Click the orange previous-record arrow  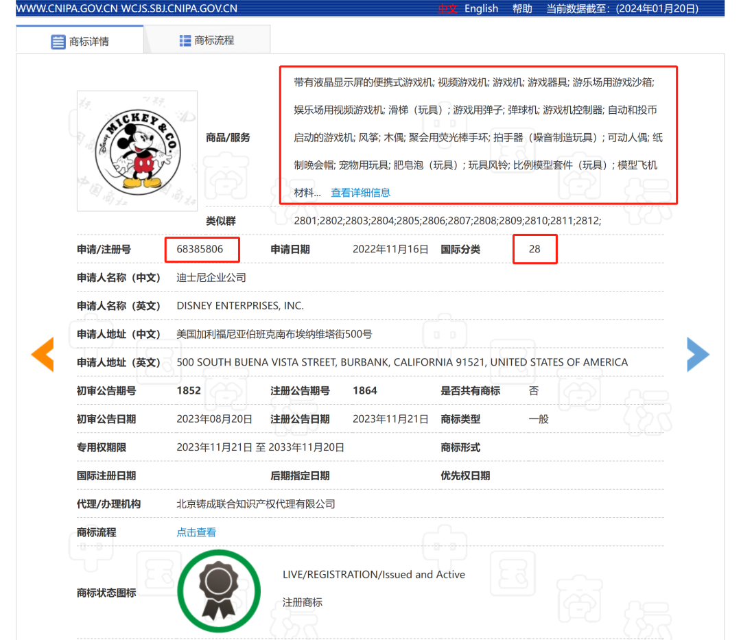[43, 355]
